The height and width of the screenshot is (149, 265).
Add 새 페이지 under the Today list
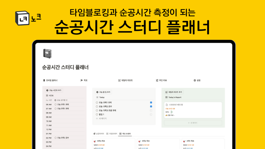click(102, 119)
